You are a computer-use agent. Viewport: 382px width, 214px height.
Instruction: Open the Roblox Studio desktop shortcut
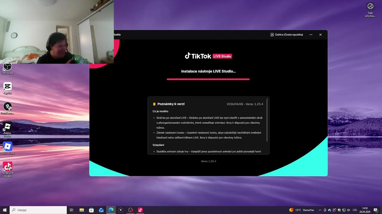pos(7,129)
